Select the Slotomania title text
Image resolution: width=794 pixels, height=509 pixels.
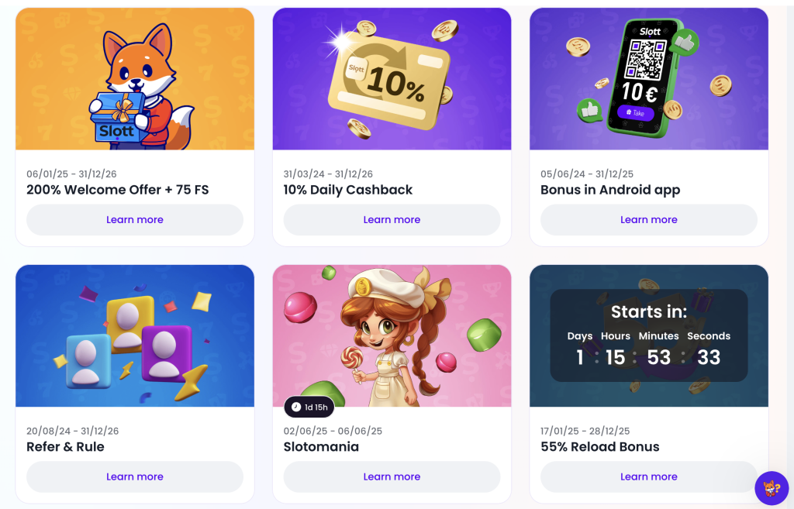point(321,447)
